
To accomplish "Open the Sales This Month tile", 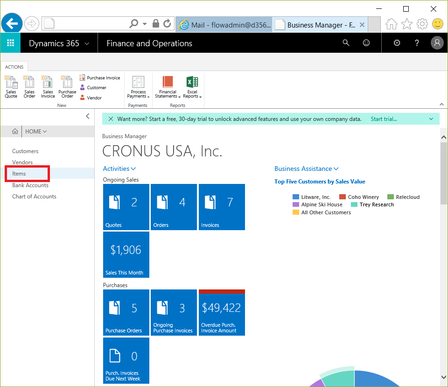I will 126,255.
